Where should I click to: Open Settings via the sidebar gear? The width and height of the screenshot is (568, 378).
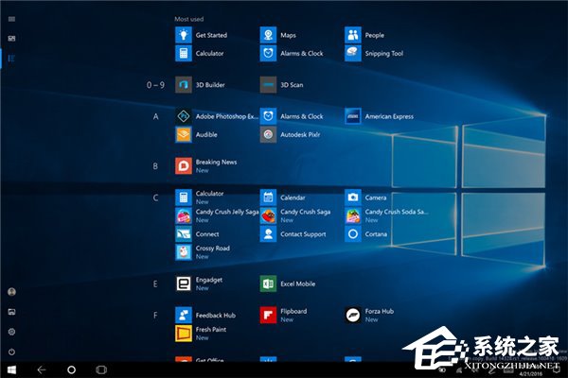coord(11,331)
